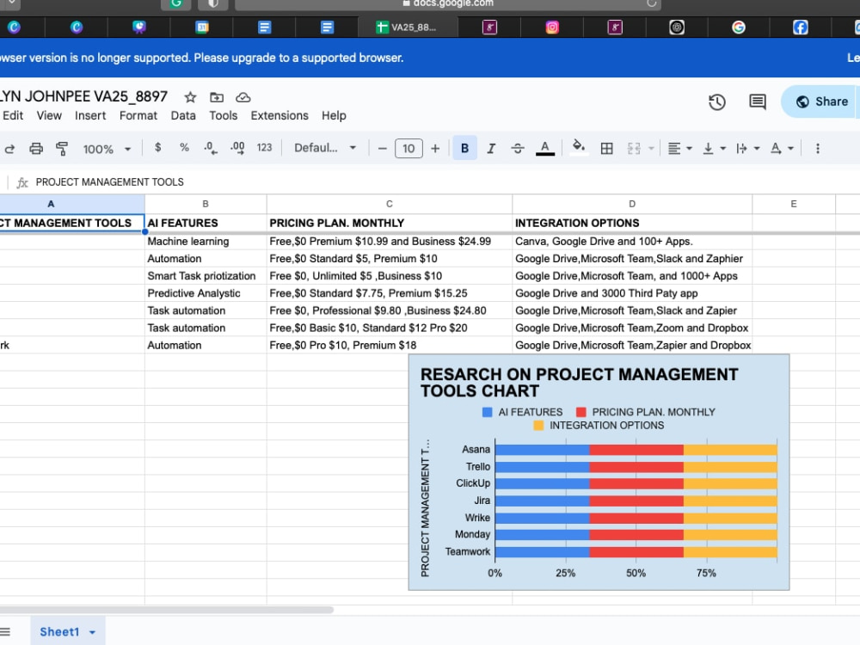860x645 pixels.
Task: Open comments panel icon
Action: point(758,101)
